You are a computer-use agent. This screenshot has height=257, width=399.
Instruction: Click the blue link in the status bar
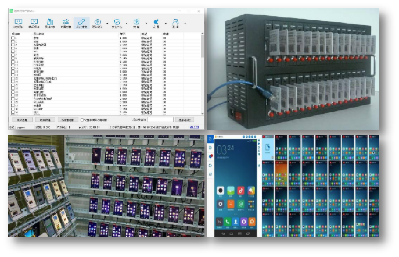pyautogui.click(x=194, y=127)
